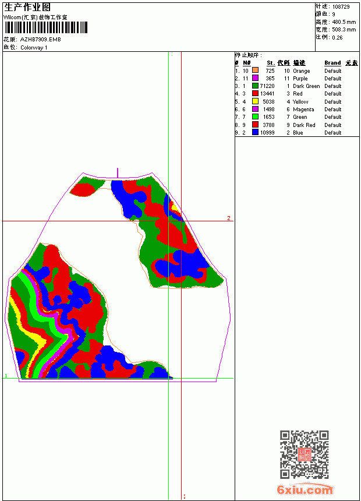Viewport: 361px width, 501px height.
Task: Click the QR code image
Action: pos(305,454)
